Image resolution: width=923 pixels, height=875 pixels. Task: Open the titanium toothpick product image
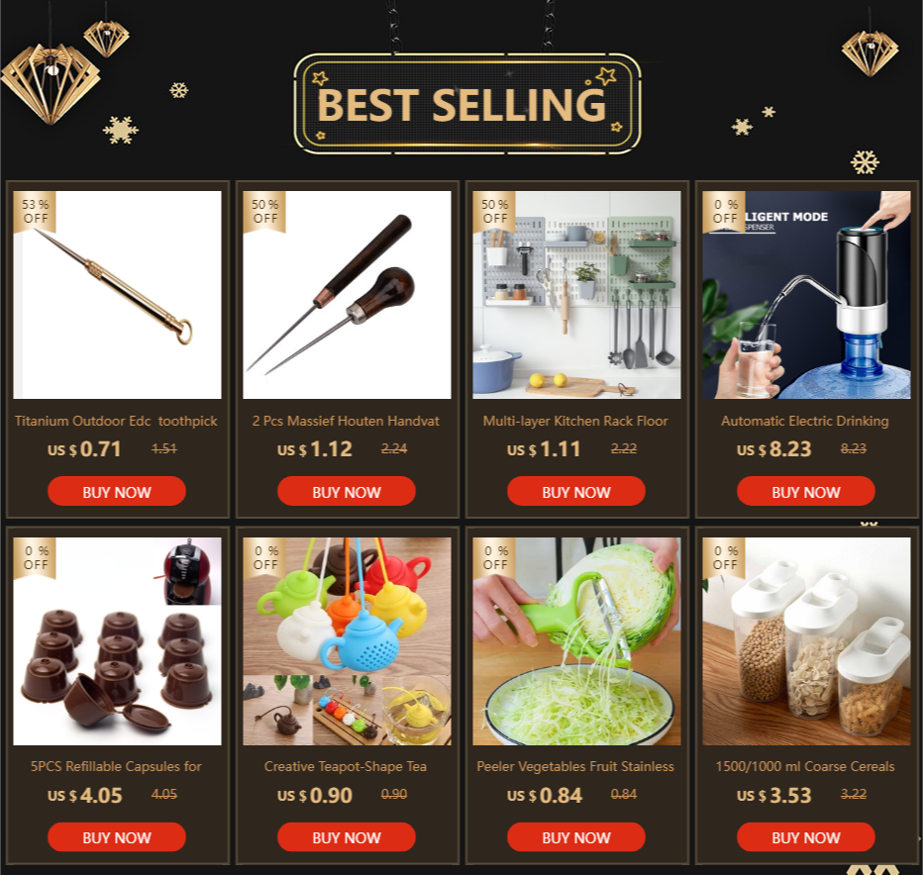(117, 295)
